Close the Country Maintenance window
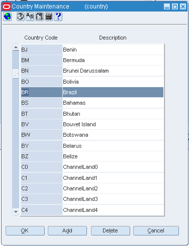 [183, 7]
